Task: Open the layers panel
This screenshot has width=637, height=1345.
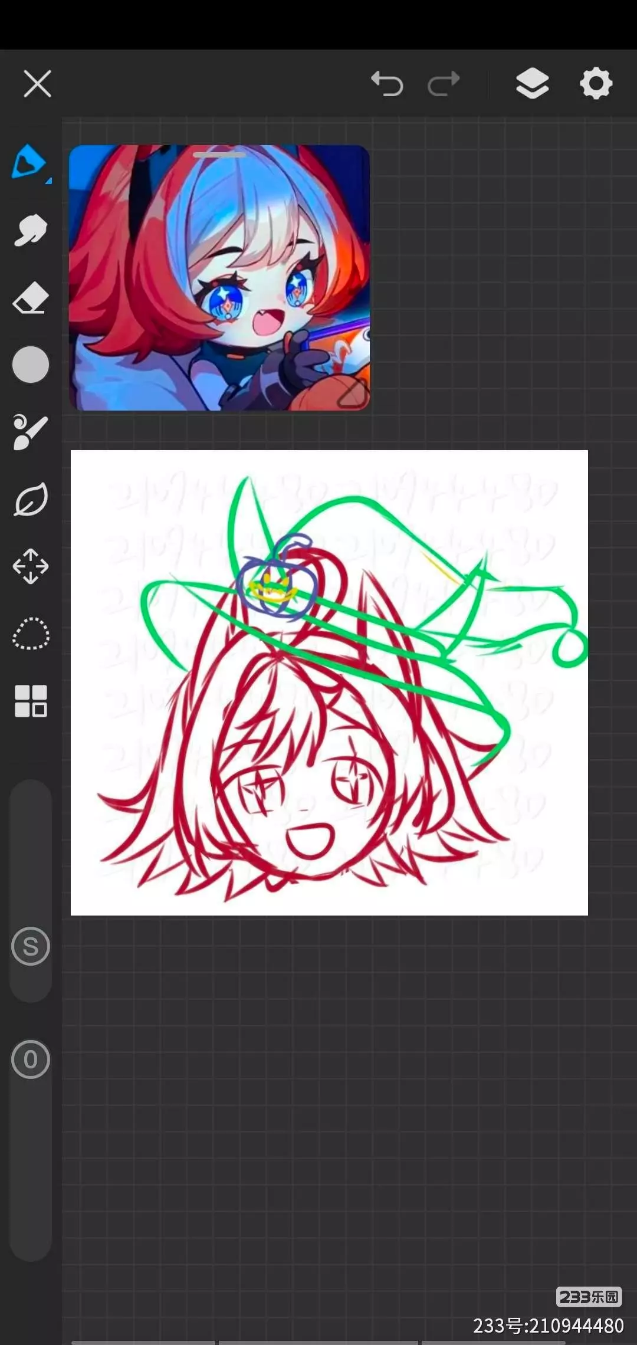Action: pos(532,83)
